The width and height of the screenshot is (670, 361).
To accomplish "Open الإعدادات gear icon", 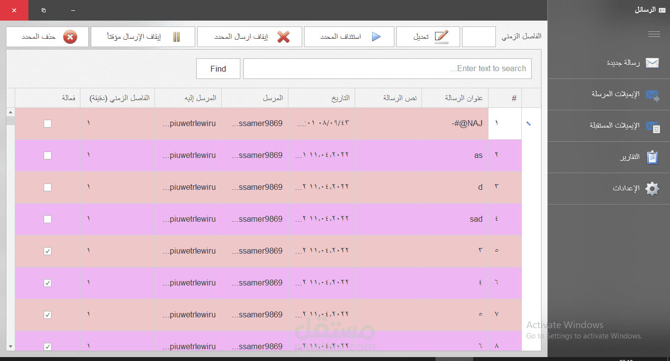I will click(x=652, y=188).
